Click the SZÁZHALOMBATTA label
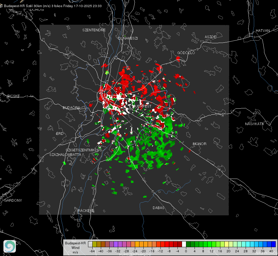Viewport: 278px width, 256px height. pos(65,155)
